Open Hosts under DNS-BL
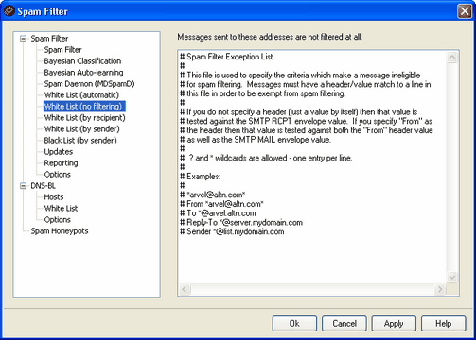The width and height of the screenshot is (476, 340). coord(54,197)
